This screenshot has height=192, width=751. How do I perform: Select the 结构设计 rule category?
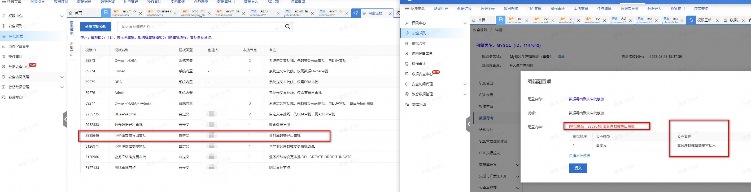(x=486, y=130)
